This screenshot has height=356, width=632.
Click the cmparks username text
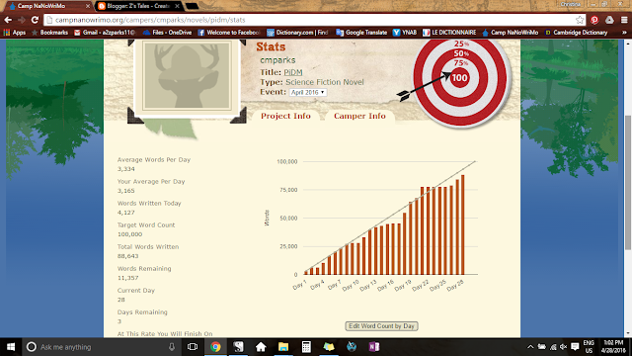pyautogui.click(x=277, y=60)
